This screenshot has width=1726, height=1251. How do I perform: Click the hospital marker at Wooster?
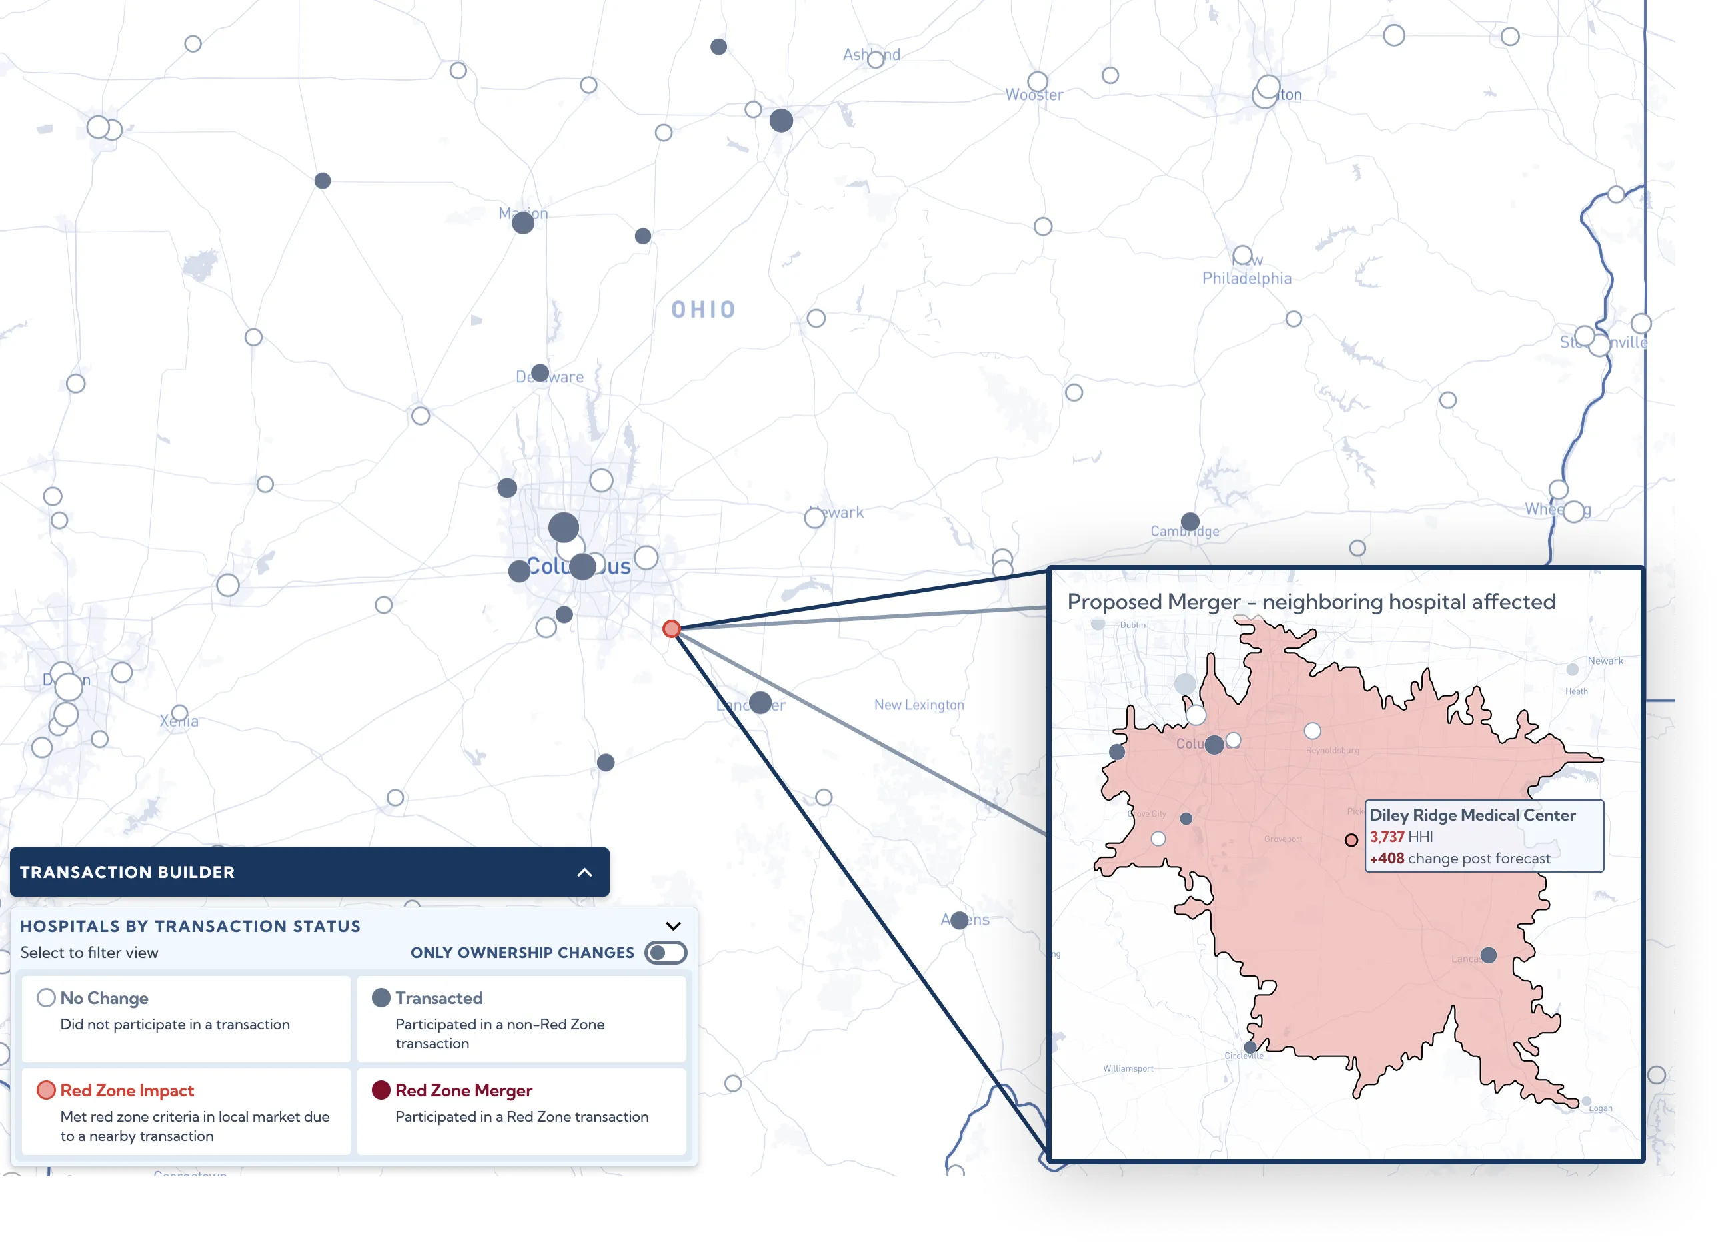tap(1038, 81)
